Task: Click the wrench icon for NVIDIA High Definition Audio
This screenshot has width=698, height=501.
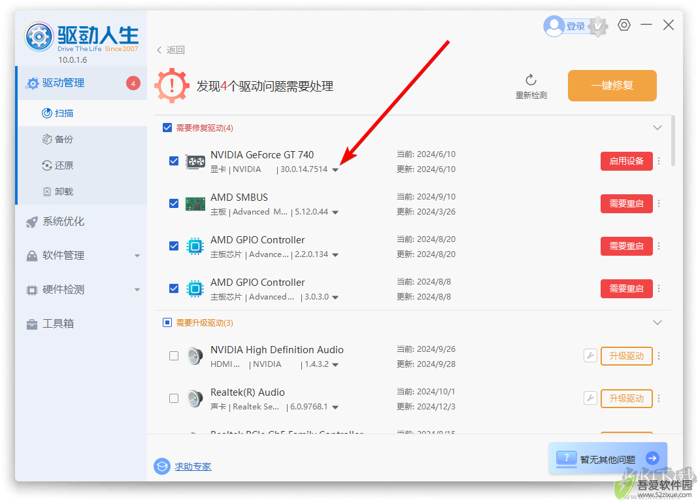Action: click(x=590, y=356)
